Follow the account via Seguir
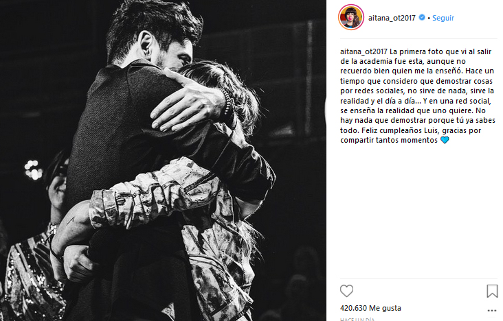 click(x=443, y=18)
